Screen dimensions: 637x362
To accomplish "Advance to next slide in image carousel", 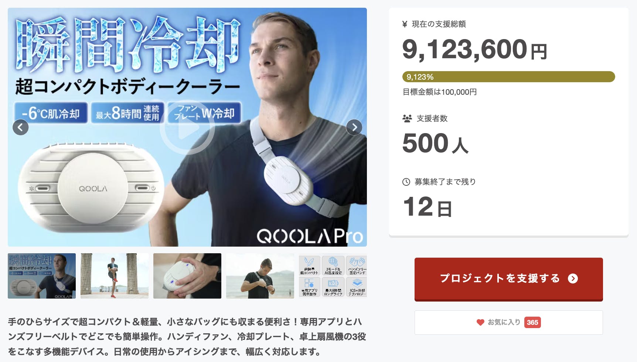I will point(354,127).
